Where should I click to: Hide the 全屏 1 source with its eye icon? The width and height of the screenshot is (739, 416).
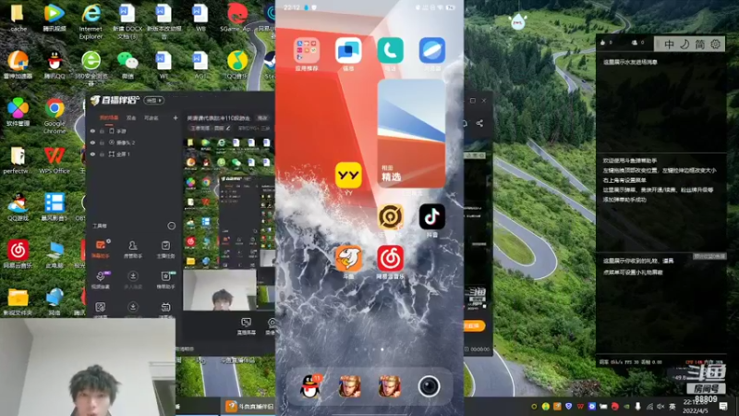click(x=93, y=154)
